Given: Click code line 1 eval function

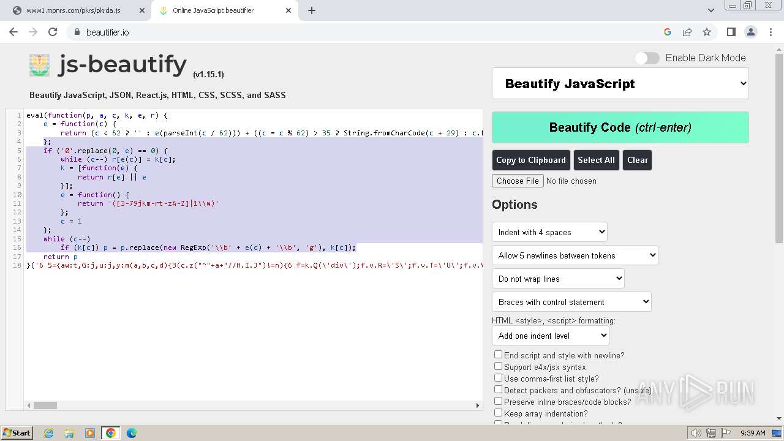Looking at the screenshot, I should click(97, 115).
